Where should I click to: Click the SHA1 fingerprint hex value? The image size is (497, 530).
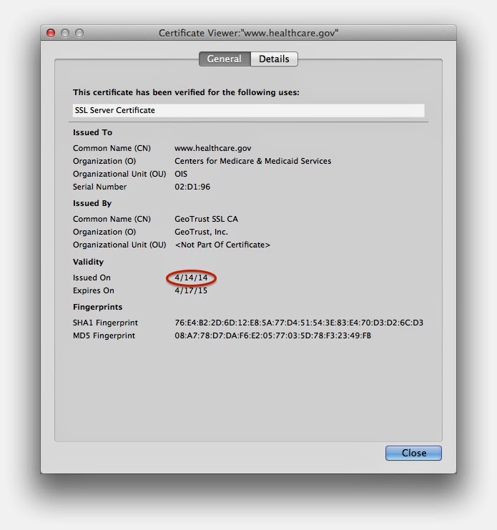click(299, 323)
